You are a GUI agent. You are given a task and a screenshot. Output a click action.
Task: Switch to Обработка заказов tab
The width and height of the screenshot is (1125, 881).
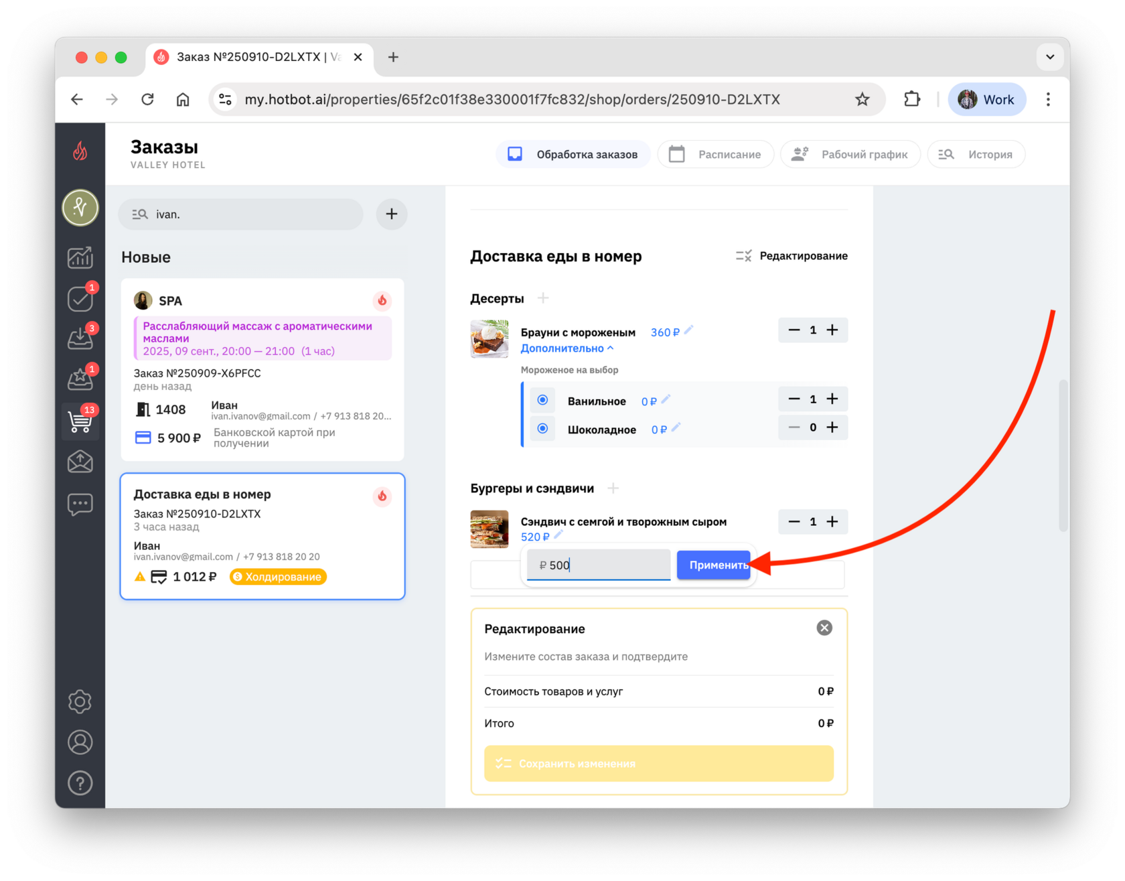point(573,155)
